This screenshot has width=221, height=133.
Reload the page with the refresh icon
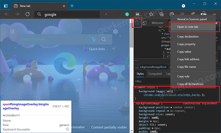pos(27,14)
